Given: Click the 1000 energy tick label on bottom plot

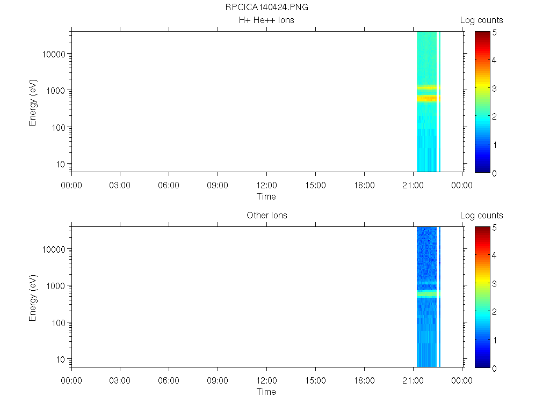Looking at the screenshot, I should click(x=56, y=286).
